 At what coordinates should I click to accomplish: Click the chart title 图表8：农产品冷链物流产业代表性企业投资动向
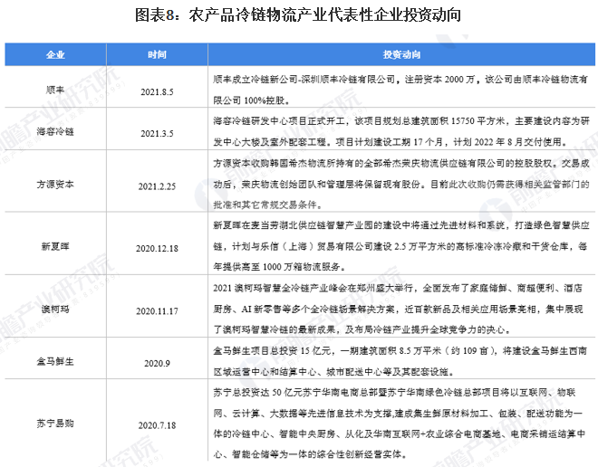(x=298, y=15)
